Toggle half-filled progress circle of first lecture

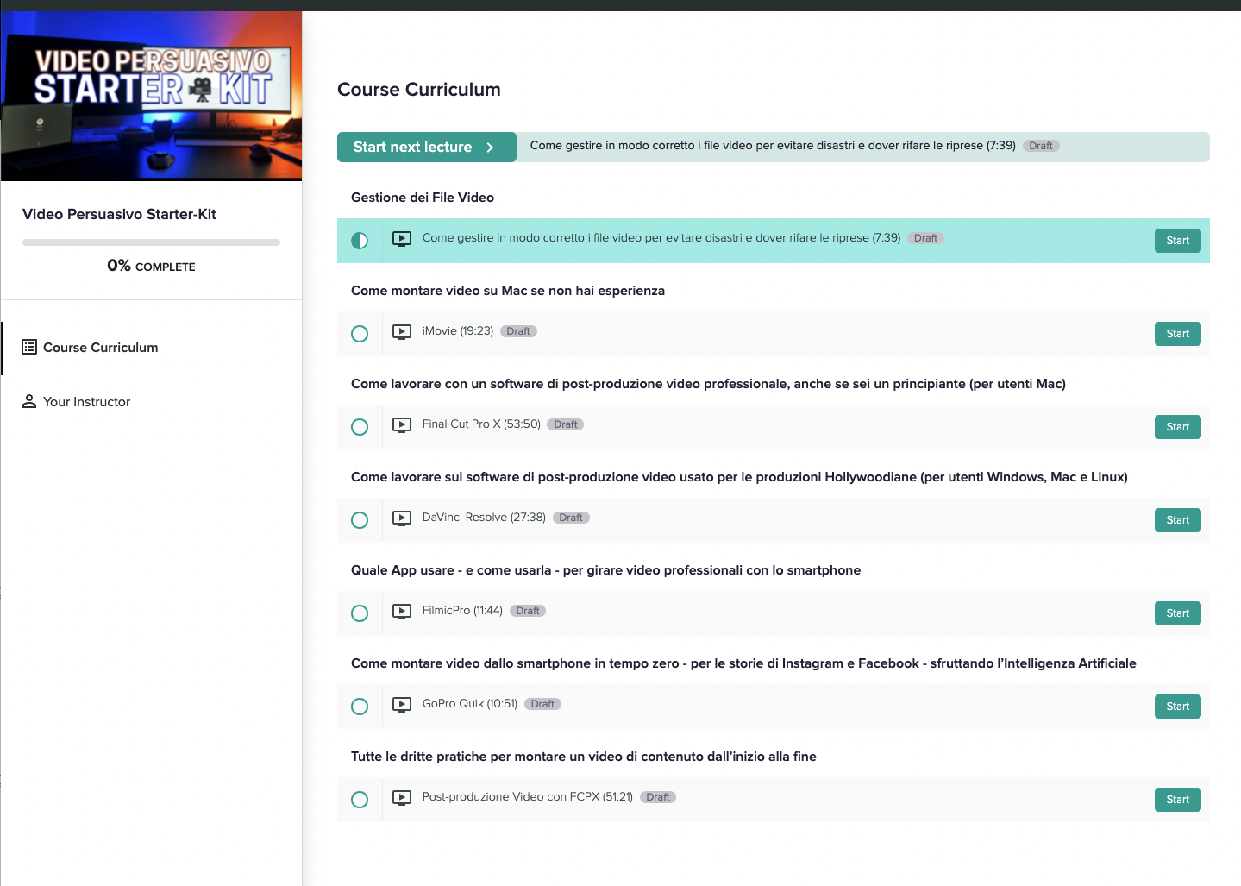[x=360, y=241]
